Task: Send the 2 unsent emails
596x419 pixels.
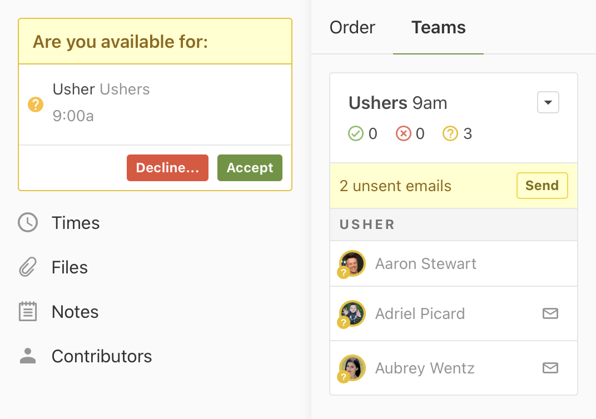Action: 542,186
